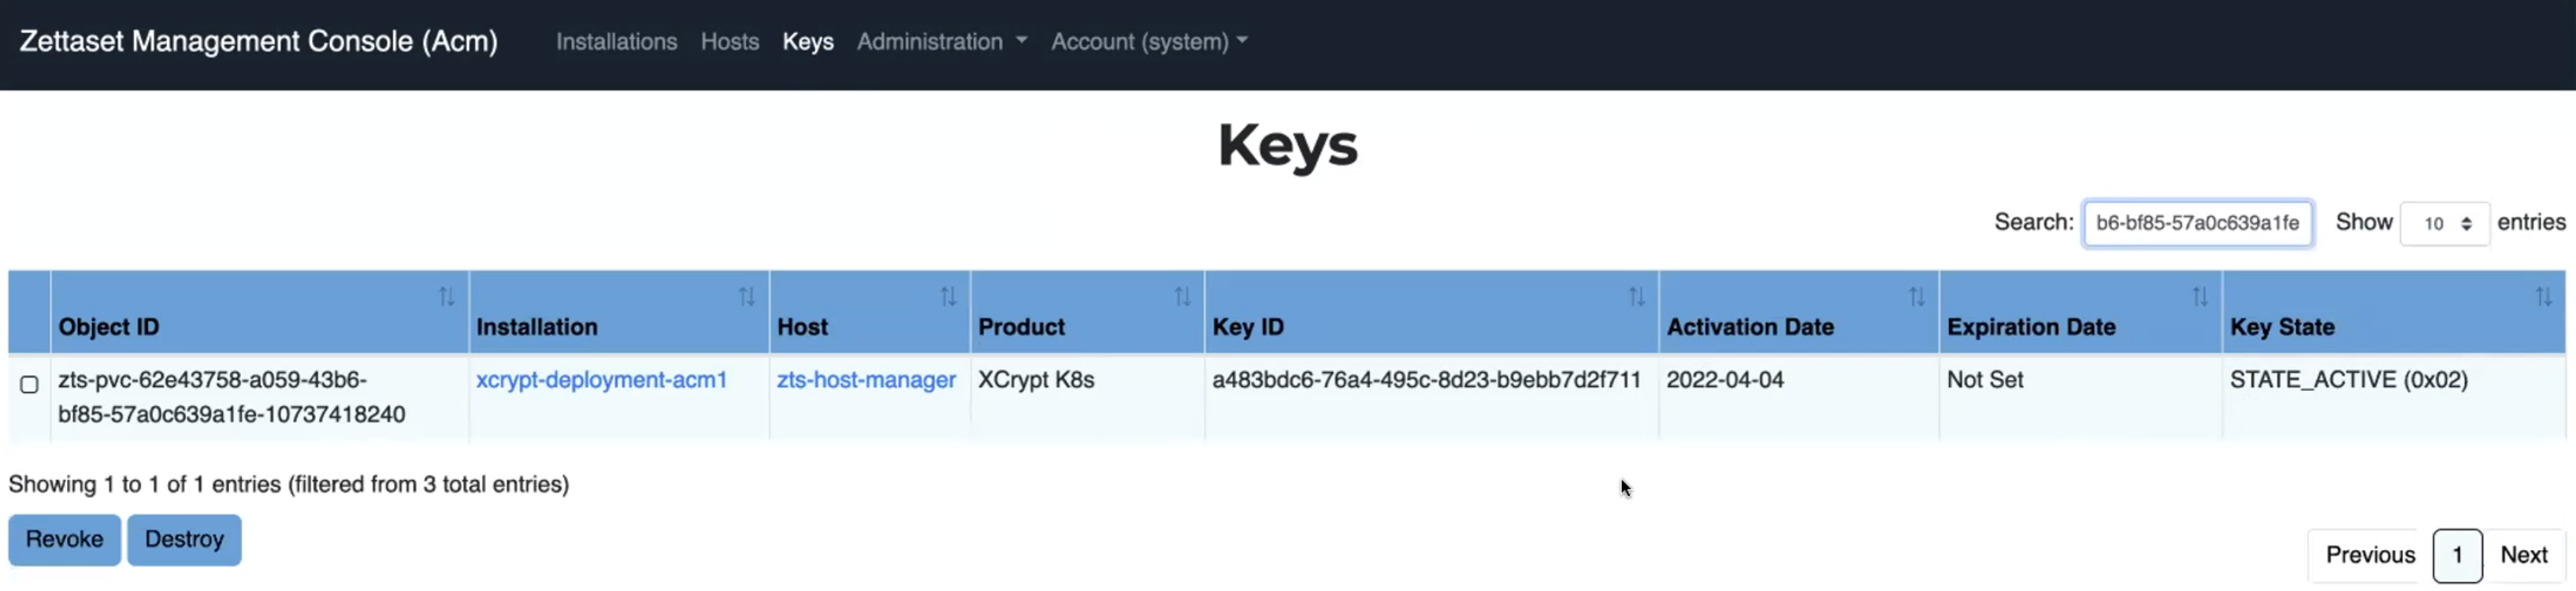Open the Account (system) dropdown
The height and width of the screenshot is (591, 2576).
point(1148,41)
